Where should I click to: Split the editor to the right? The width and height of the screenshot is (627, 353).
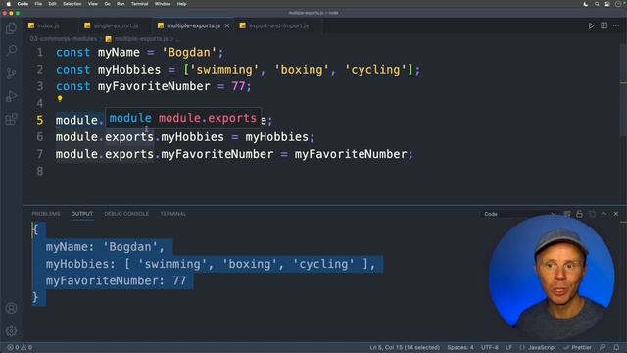click(x=603, y=26)
